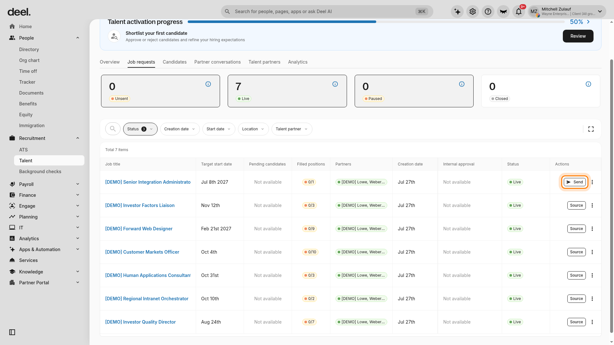
Task: Collapse People section
Action: coord(78,38)
